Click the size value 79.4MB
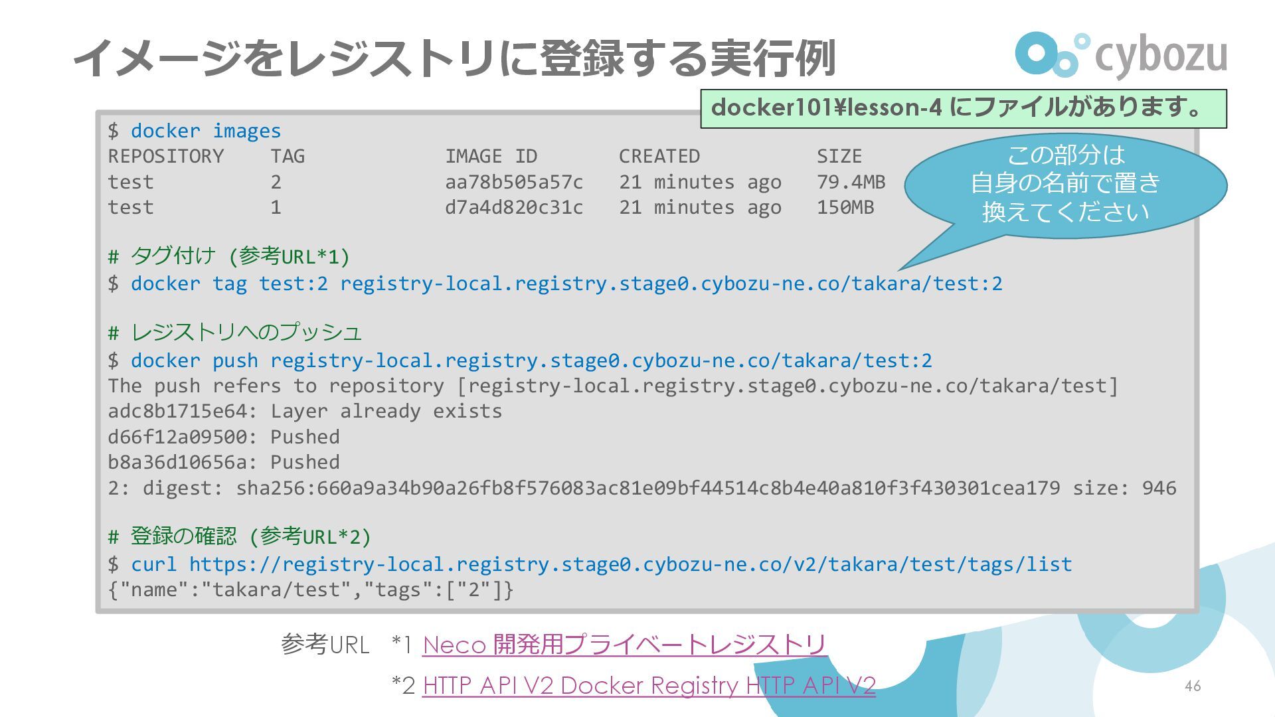 851,182
